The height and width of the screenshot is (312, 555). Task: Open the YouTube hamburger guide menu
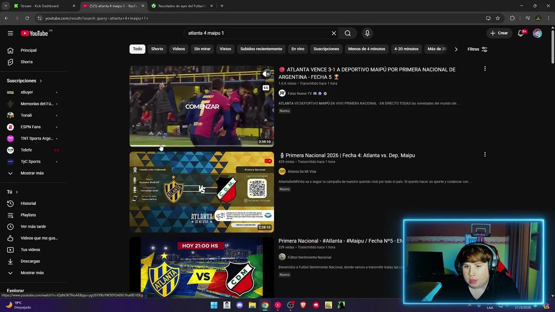click(10, 33)
